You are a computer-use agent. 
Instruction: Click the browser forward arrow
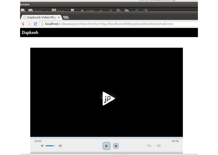tap(29, 24)
